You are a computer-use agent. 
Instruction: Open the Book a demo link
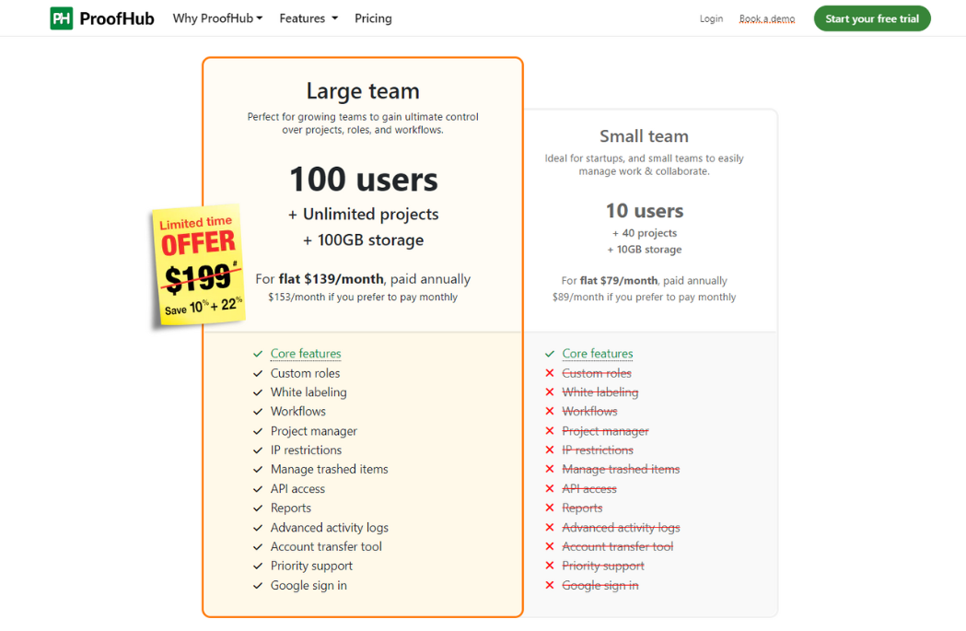point(767,18)
